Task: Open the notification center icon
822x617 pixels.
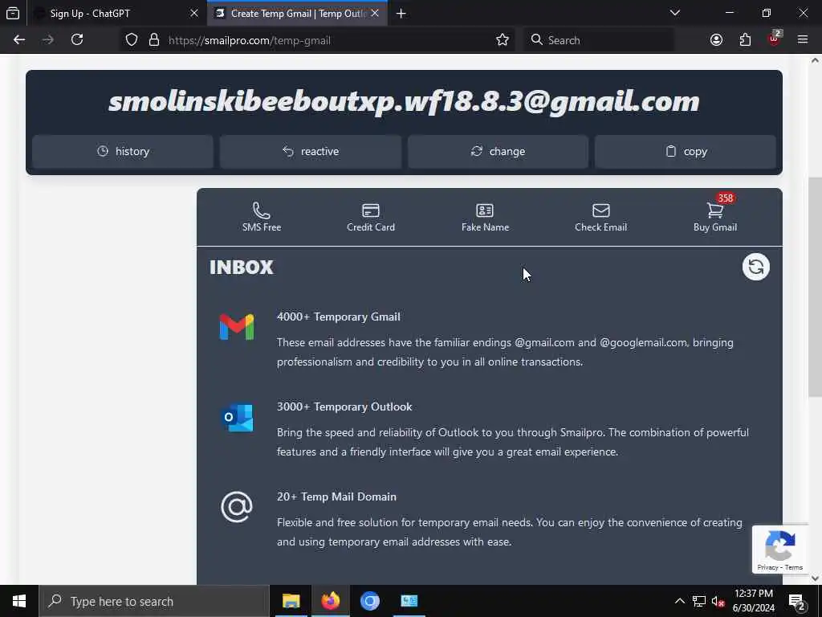Action: pyautogui.click(x=797, y=601)
